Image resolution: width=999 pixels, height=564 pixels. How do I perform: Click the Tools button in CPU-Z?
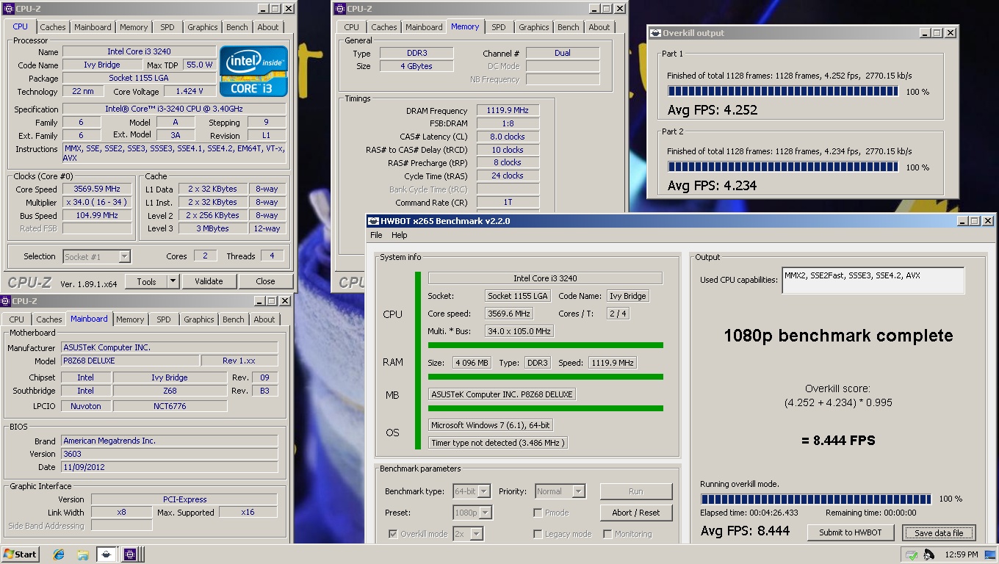(x=146, y=281)
